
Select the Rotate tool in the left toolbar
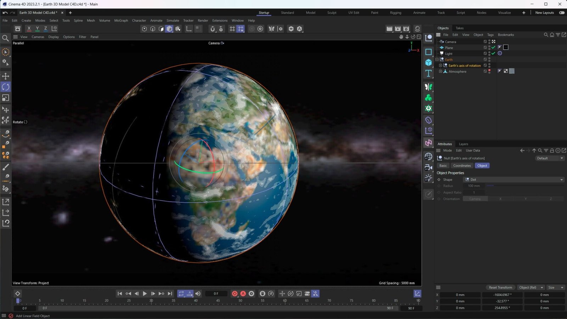[x=6, y=87]
